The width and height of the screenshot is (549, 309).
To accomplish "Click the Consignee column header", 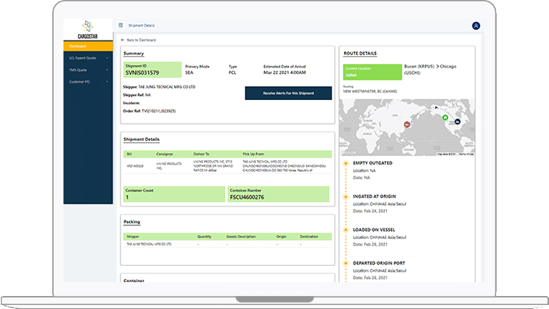I will click(x=164, y=154).
